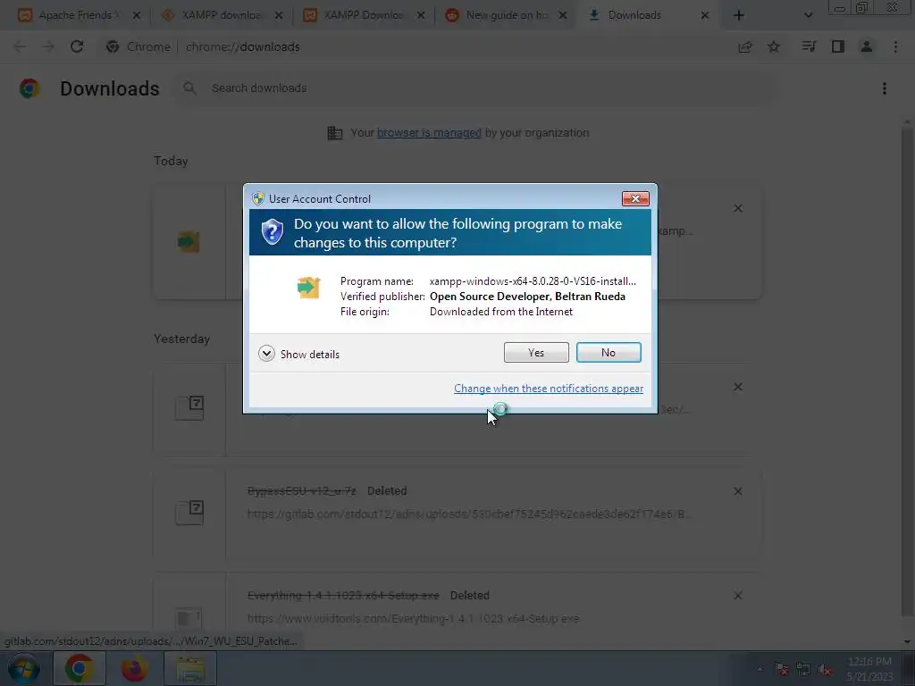Viewport: 915px width, 686px height.
Task: Click the XAMPP download file icon in list
Action: 189,241
